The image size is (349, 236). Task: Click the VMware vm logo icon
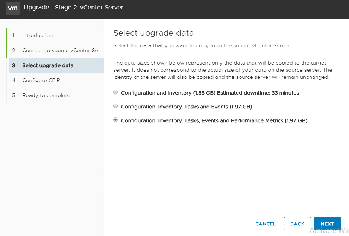13,8
